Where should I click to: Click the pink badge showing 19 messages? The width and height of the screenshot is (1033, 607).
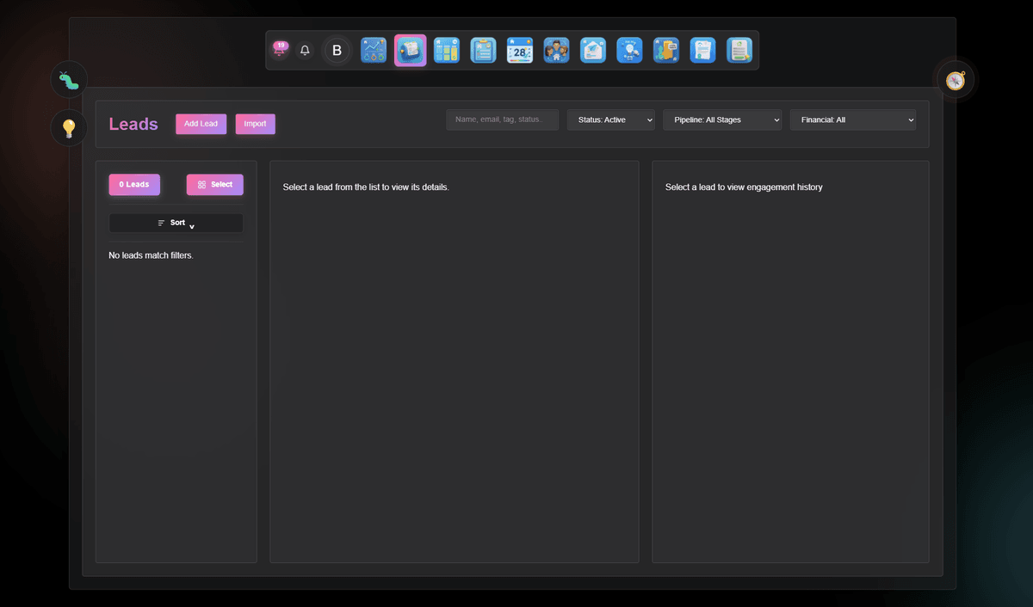(x=280, y=50)
